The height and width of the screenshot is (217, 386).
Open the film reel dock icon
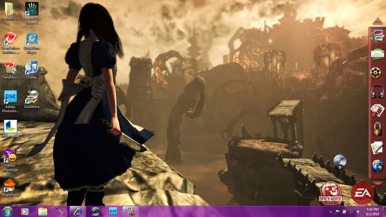[x=377, y=73]
